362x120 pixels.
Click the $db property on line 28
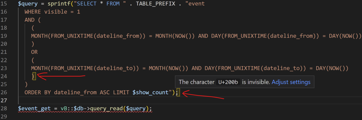78,108
